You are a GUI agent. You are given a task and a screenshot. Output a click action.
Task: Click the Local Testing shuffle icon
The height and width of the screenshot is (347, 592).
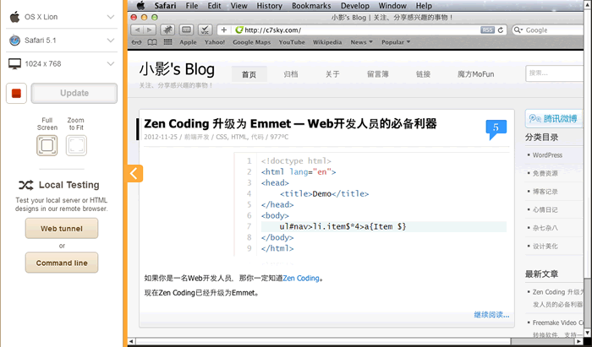pyautogui.click(x=26, y=185)
